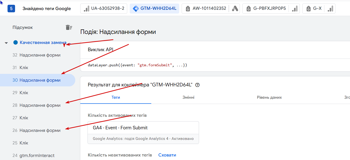The image size is (350, 160).
Task: Collapse the Качественная замена page group arrow
Action: pyautogui.click(x=7, y=43)
